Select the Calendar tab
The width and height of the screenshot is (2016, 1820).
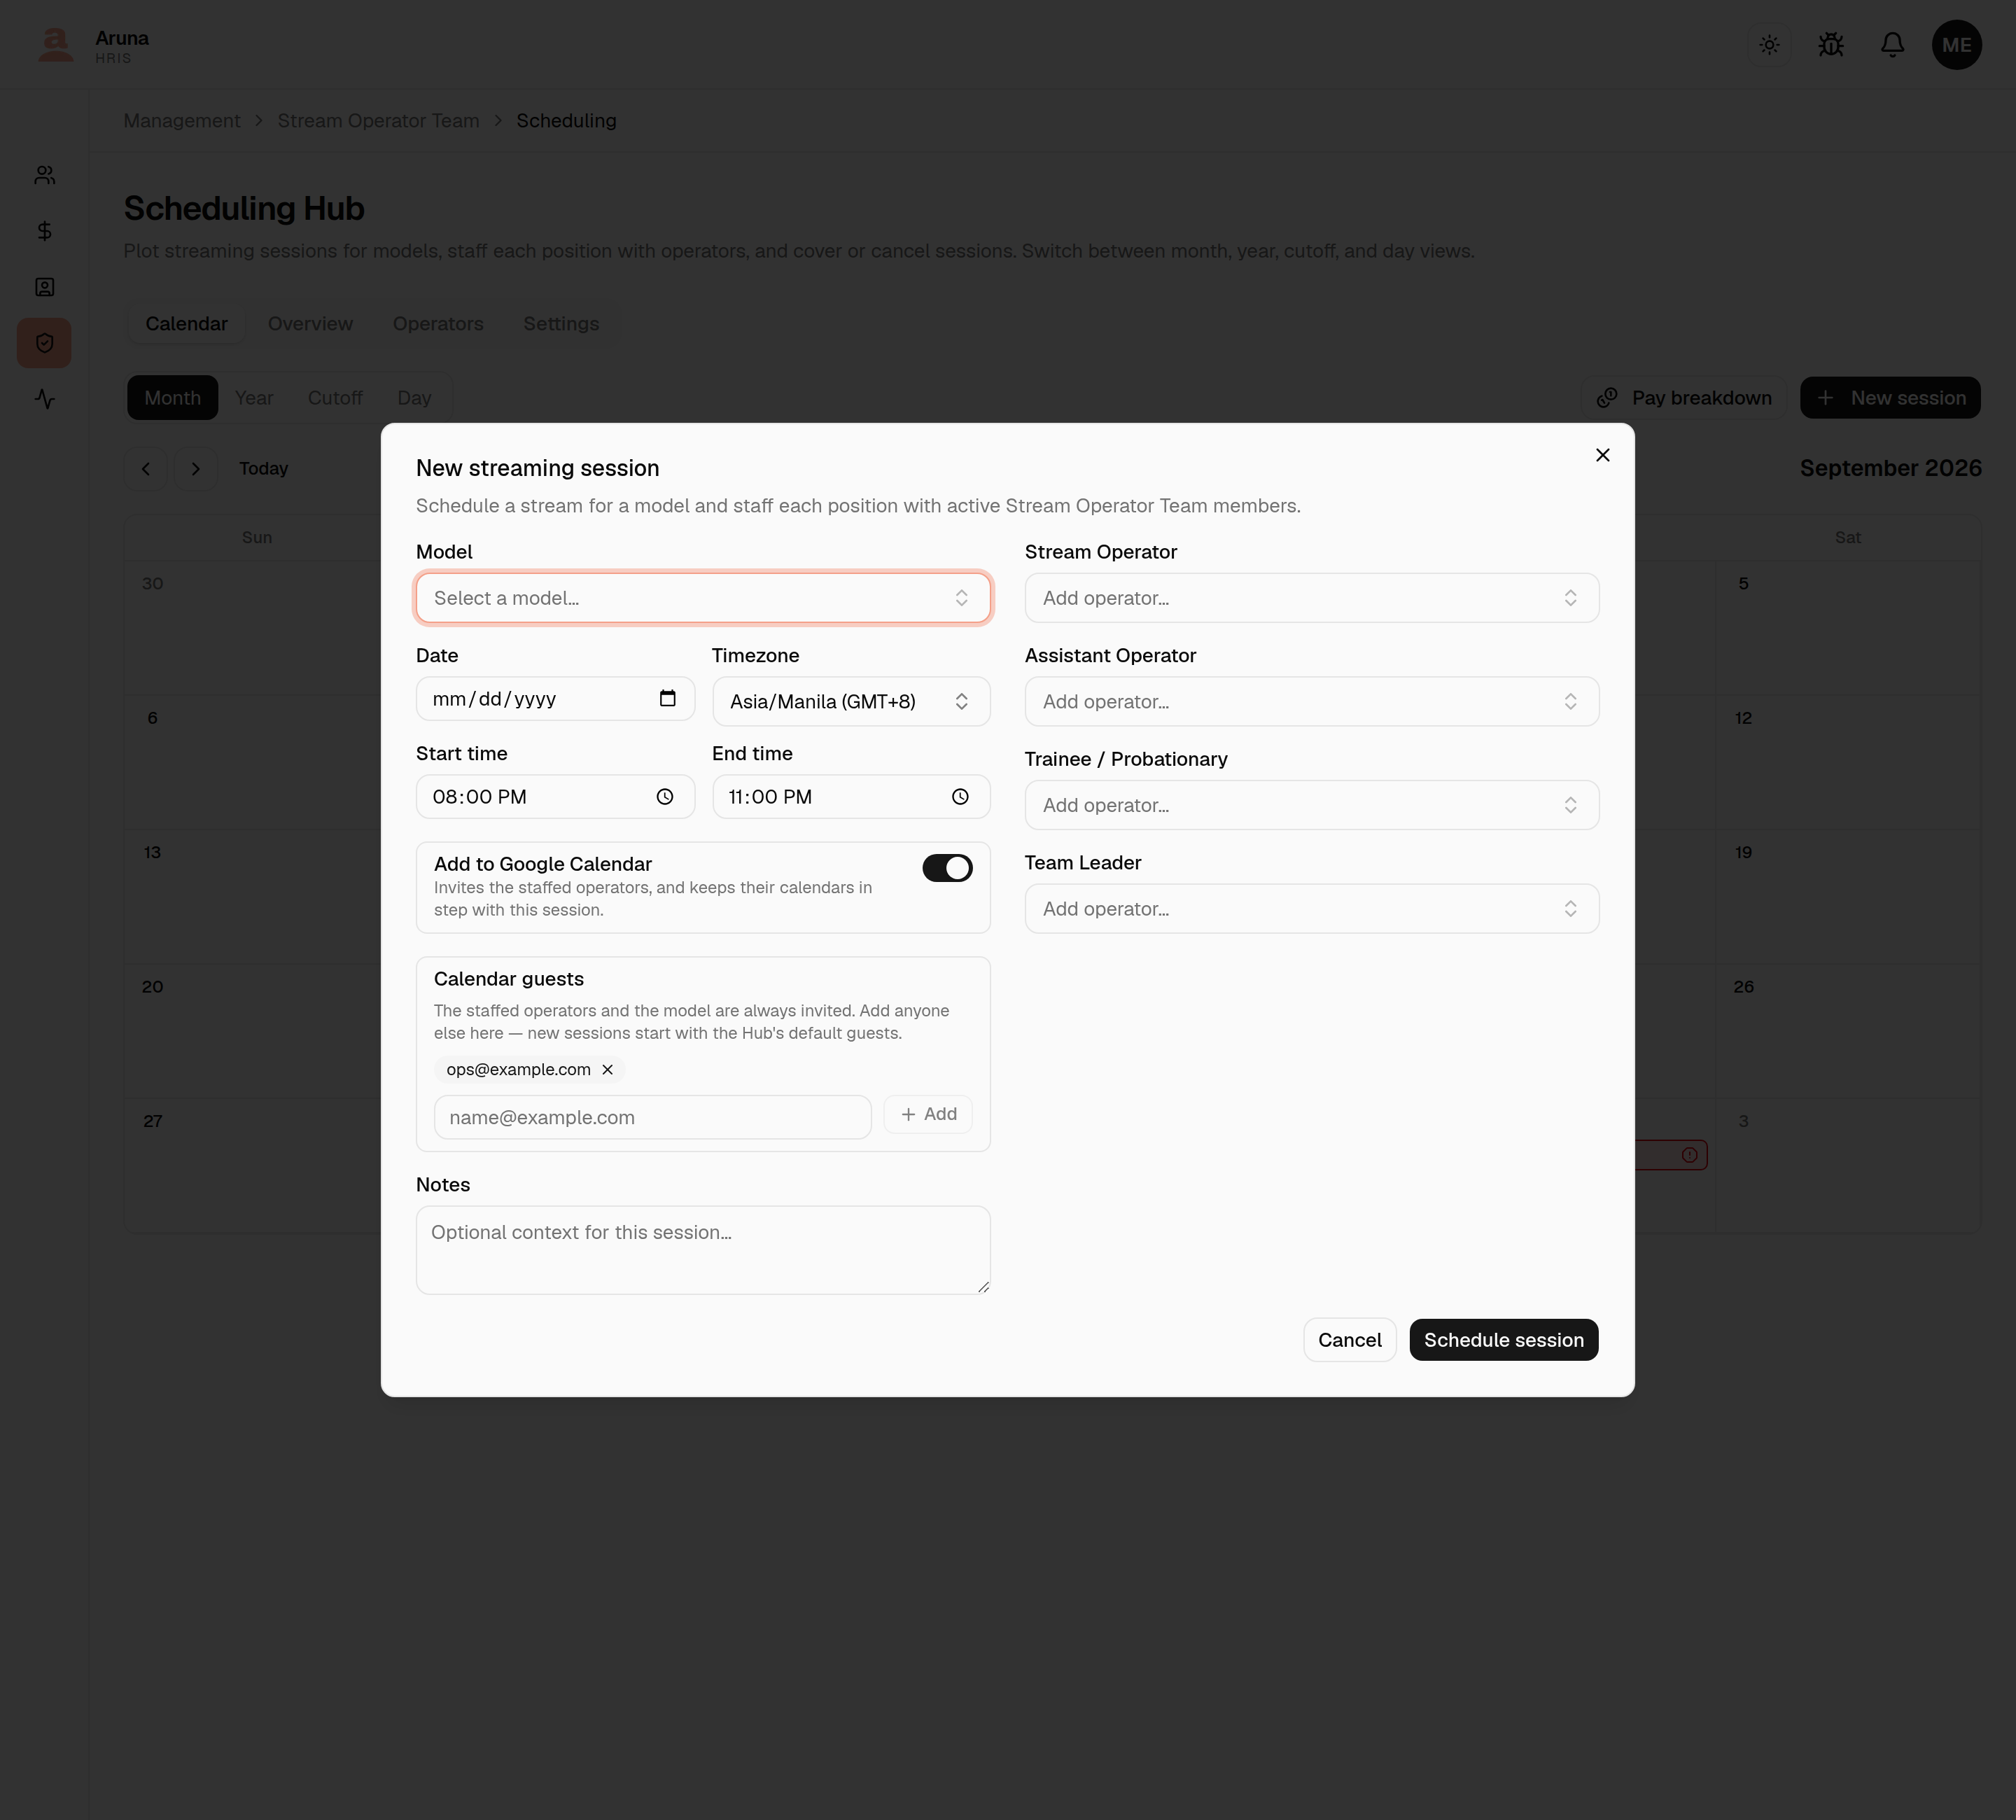point(186,324)
